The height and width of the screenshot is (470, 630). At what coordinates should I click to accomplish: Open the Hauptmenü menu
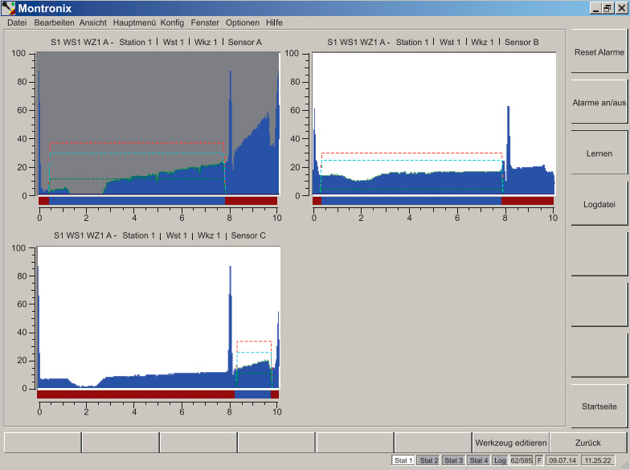pos(134,22)
